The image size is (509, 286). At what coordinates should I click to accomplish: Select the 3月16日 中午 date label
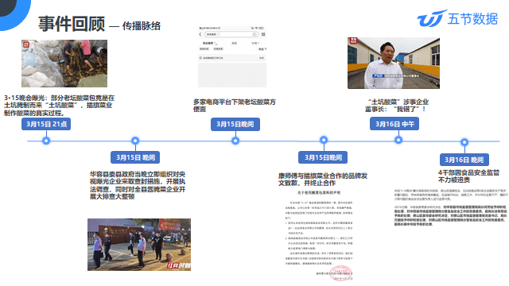tap(394, 124)
